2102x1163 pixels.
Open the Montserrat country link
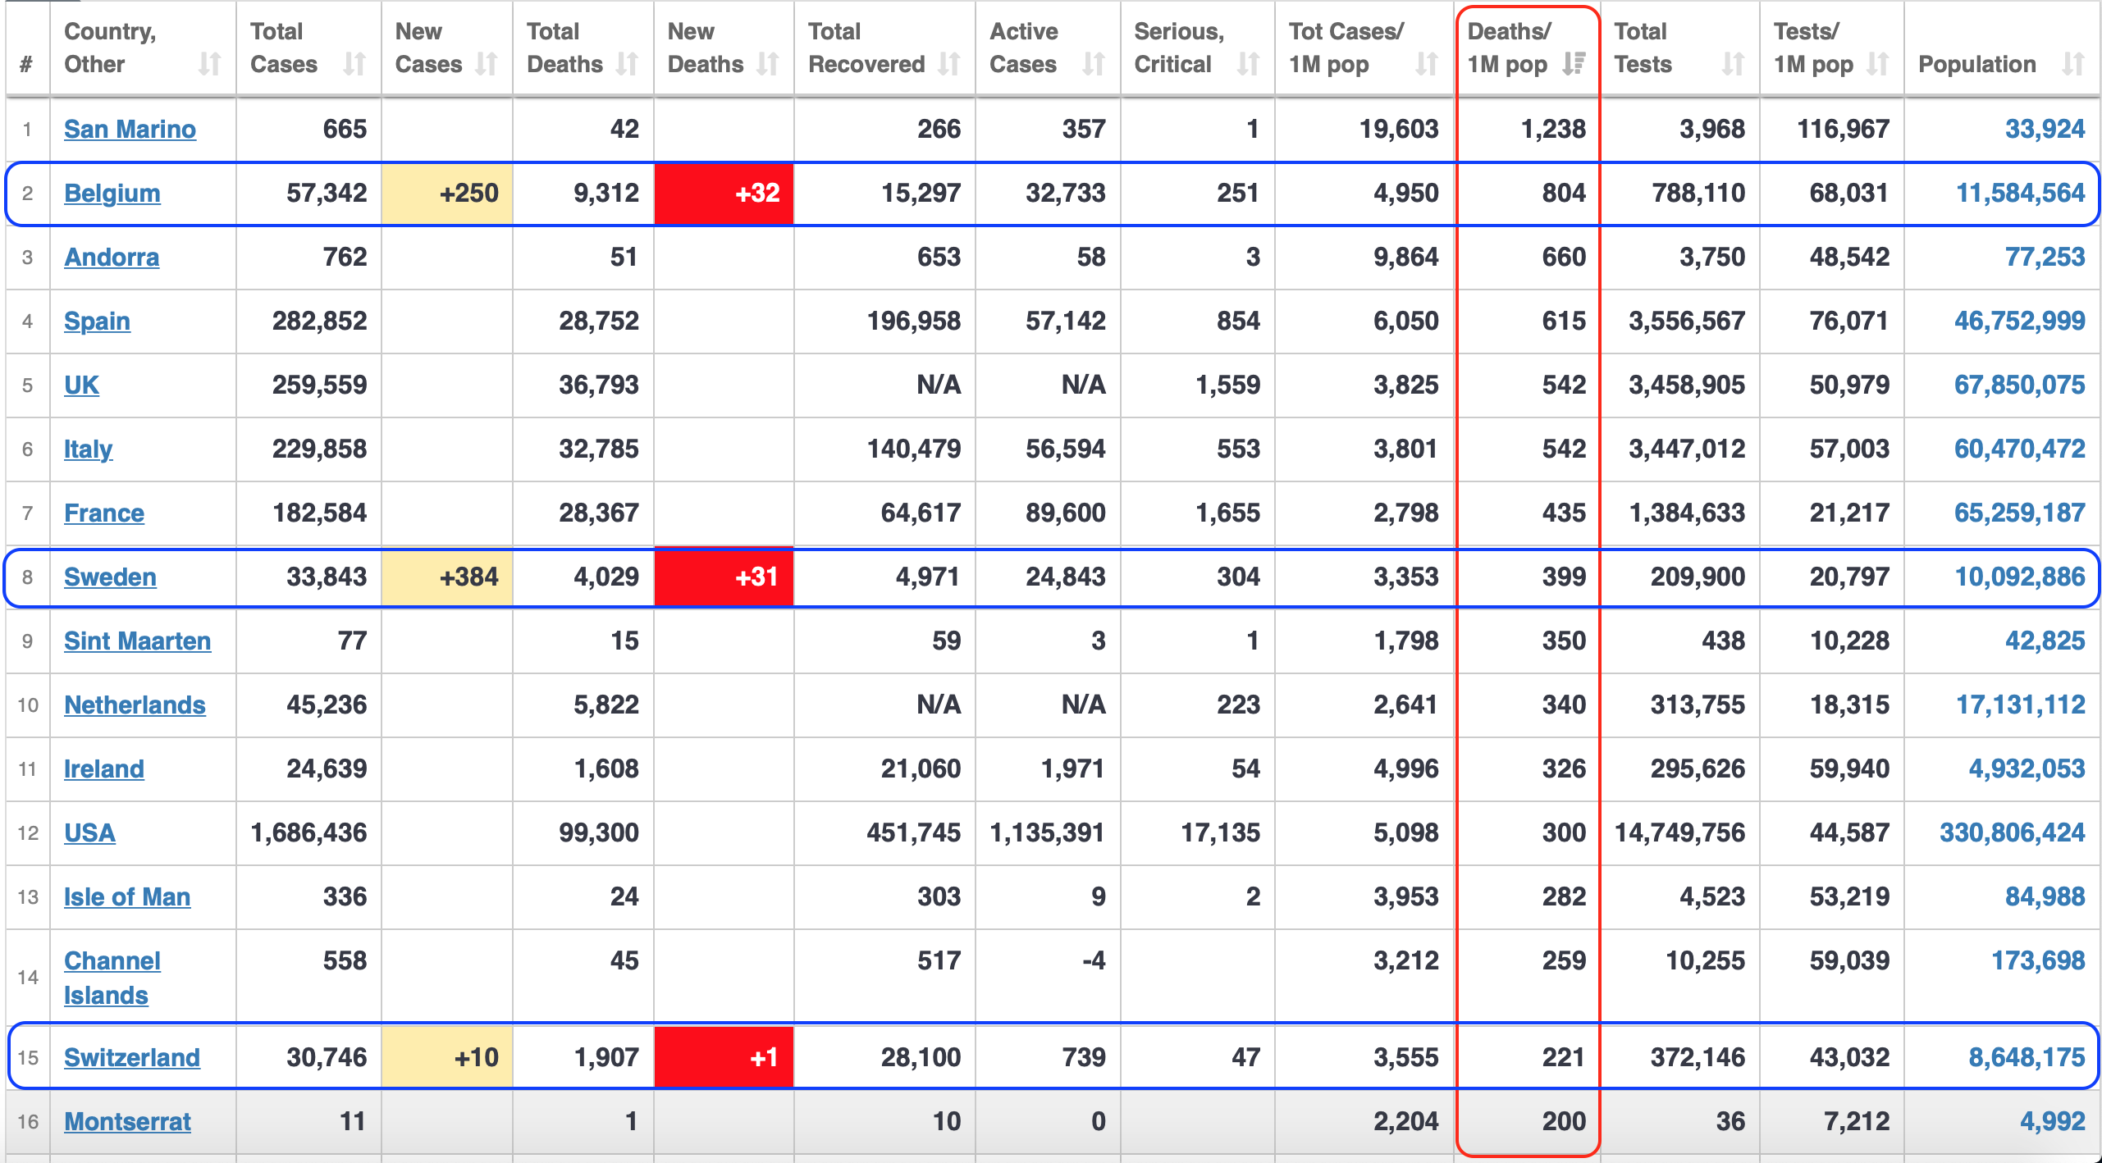pos(127,1121)
